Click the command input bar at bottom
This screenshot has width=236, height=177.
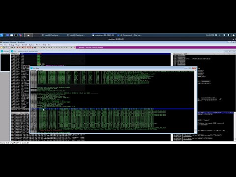coord(118,143)
